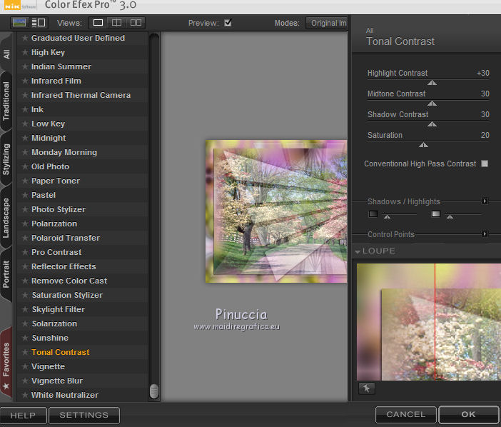Favorite star next to Pro Contrast
This screenshot has width=501, height=427.
(x=25, y=252)
